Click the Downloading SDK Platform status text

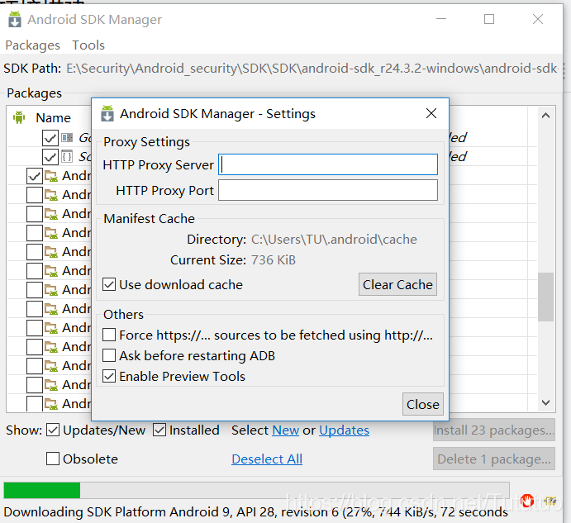point(255,512)
